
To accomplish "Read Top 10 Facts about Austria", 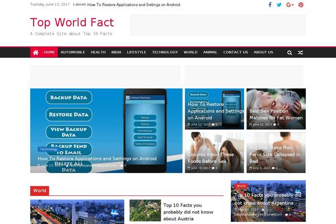I will (x=188, y=212).
